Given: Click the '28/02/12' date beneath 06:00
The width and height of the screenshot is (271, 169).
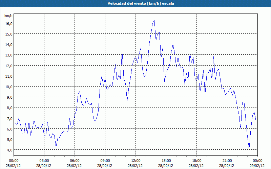Looking at the screenshot, I should [74, 166].
